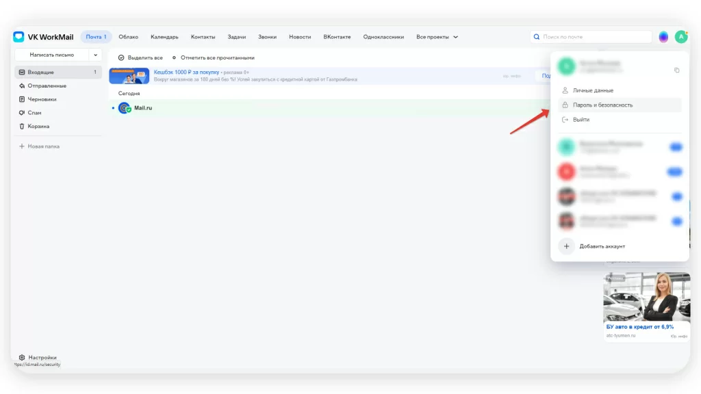
Task: Open the Спам folder
Action: point(34,112)
